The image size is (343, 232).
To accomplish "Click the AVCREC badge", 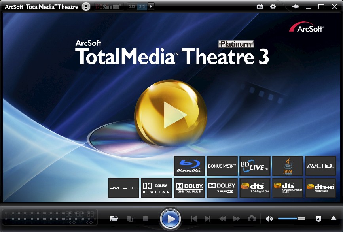I will tap(123, 188).
